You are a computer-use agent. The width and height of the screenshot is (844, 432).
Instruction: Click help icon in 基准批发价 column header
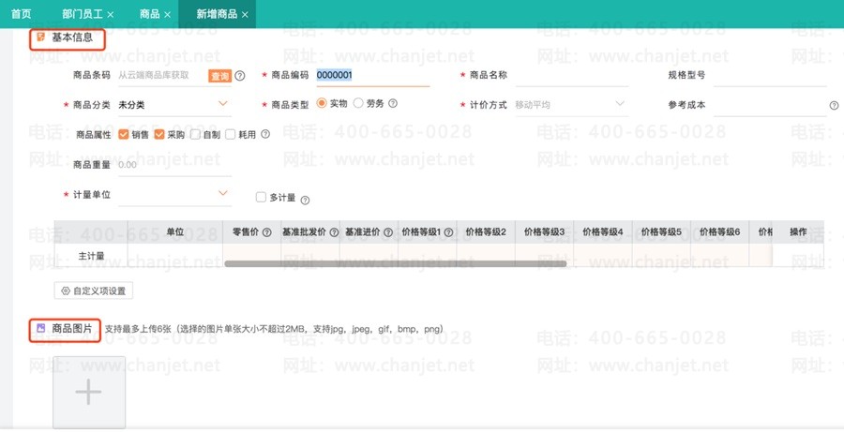pos(334,232)
